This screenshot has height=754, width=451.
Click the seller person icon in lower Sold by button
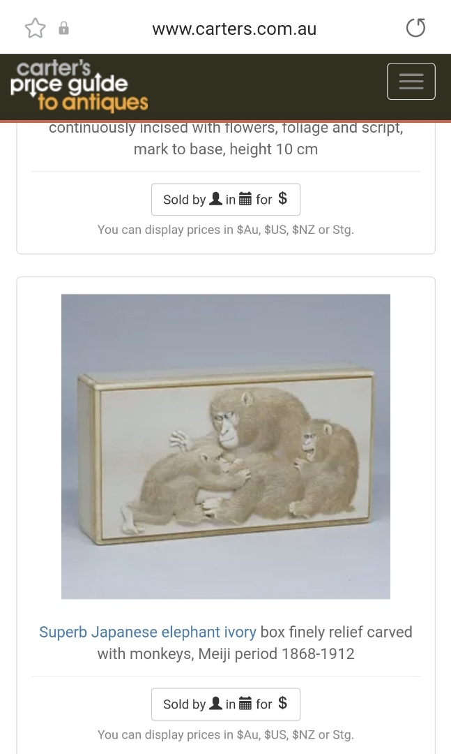point(215,704)
